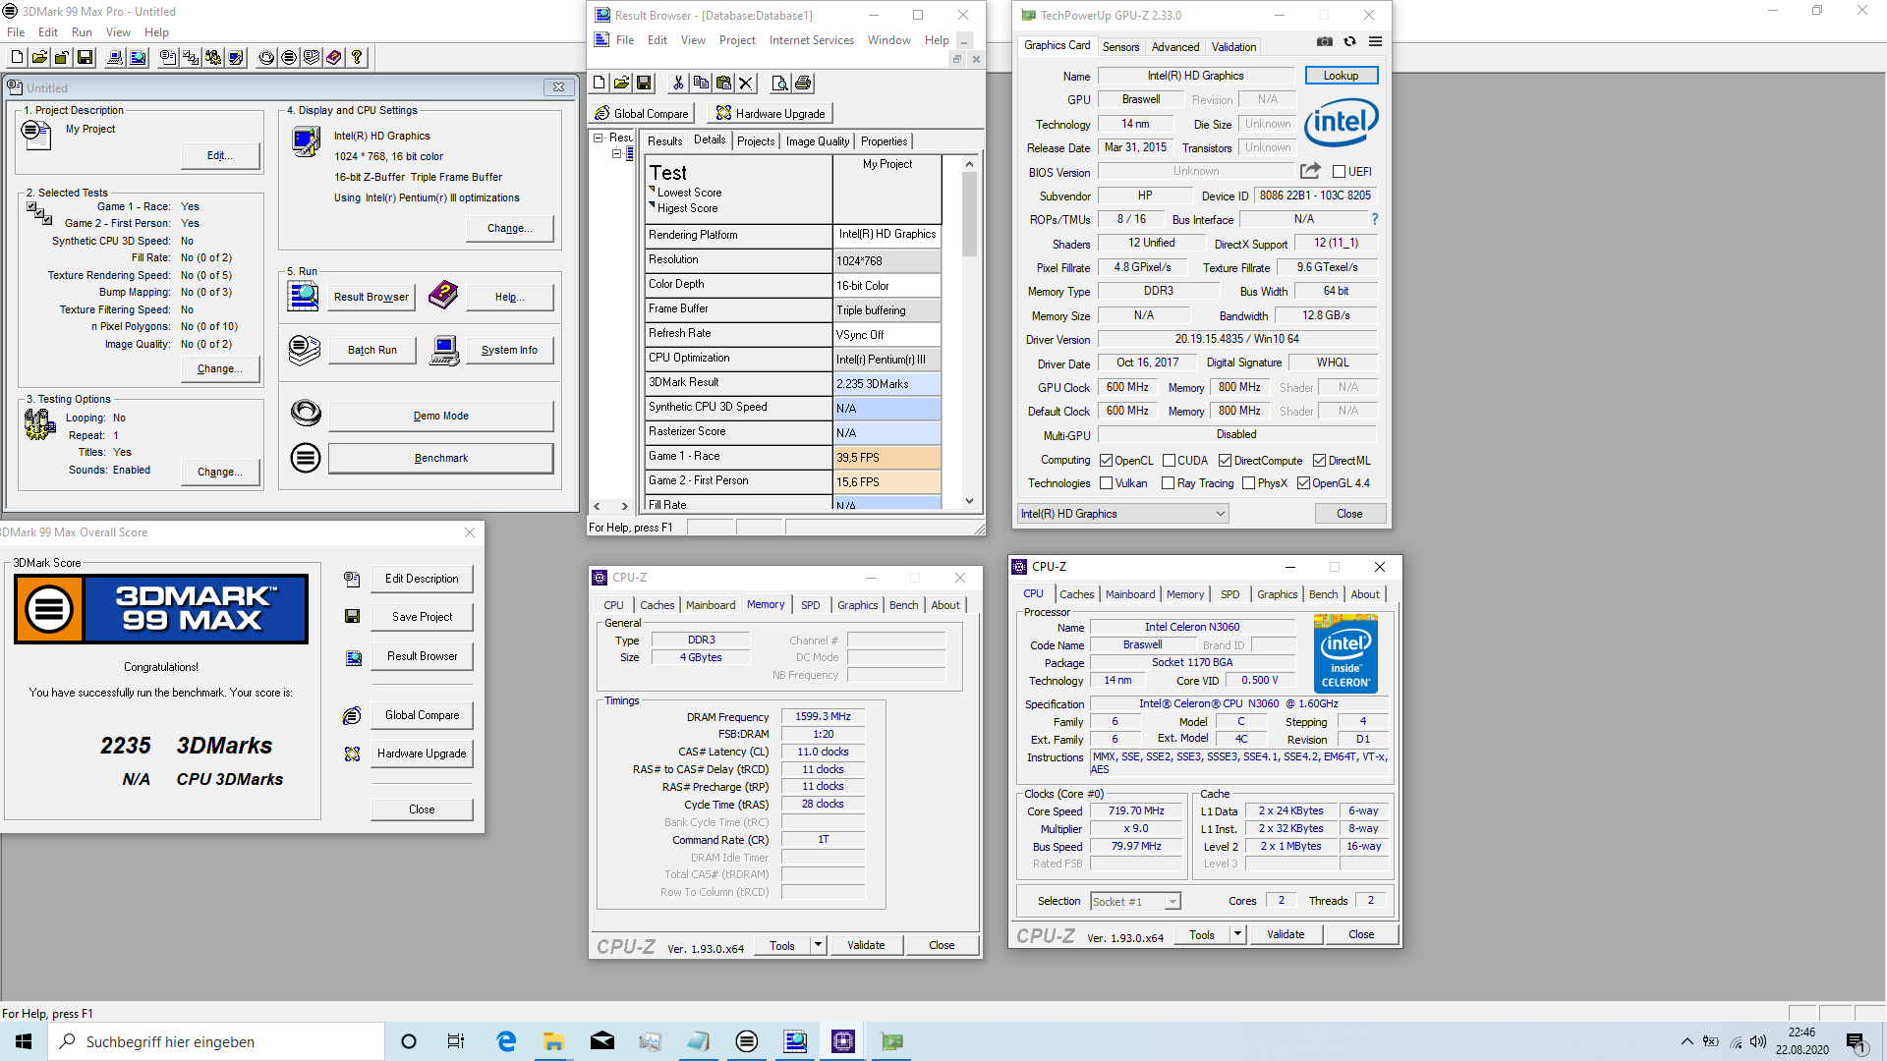
Task: Open GPU-Z hamburger menu icon
Action: pyautogui.click(x=1375, y=42)
